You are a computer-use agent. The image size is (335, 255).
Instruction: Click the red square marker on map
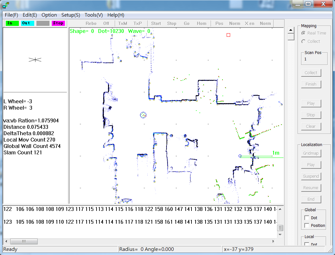[228, 35]
